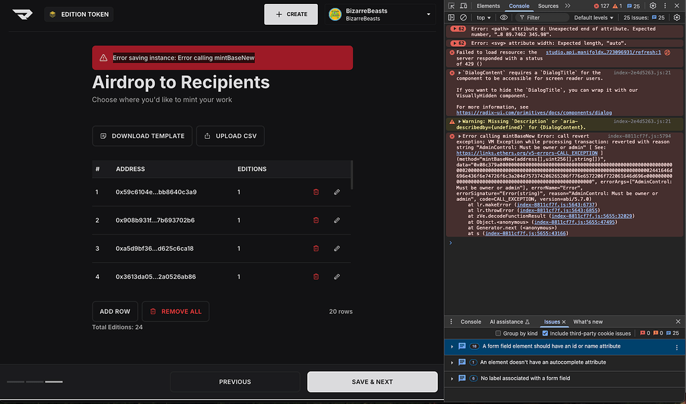Open the Default levels dropdown
The height and width of the screenshot is (404, 686).
point(593,17)
